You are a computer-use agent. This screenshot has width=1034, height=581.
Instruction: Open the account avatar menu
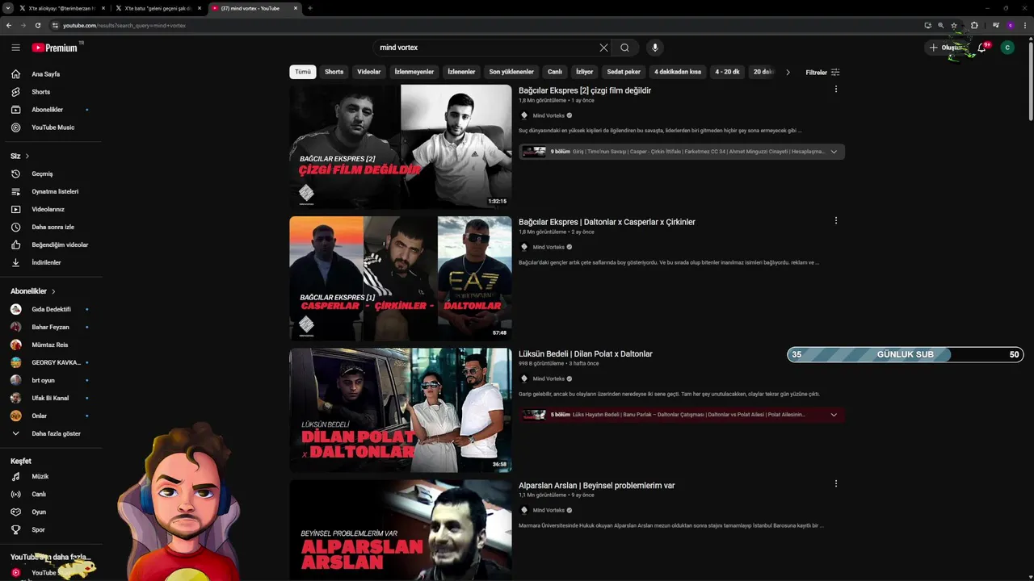pyautogui.click(x=1007, y=48)
